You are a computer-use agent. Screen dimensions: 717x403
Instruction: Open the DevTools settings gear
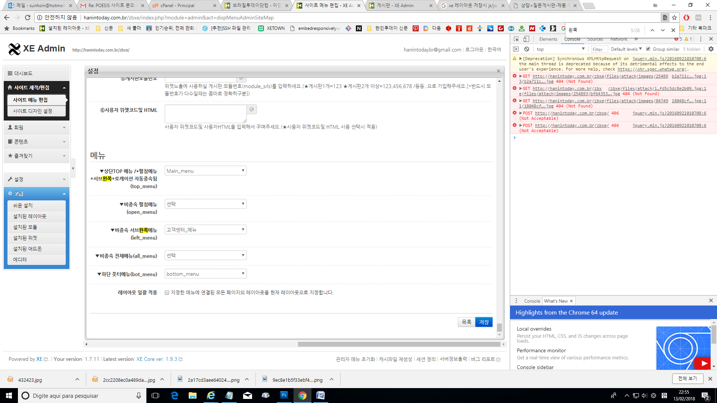coord(711,49)
